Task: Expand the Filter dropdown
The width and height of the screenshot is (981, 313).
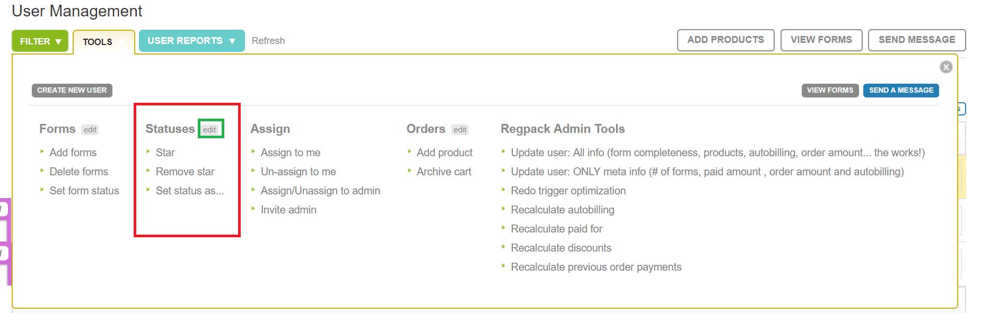Action: (40, 41)
